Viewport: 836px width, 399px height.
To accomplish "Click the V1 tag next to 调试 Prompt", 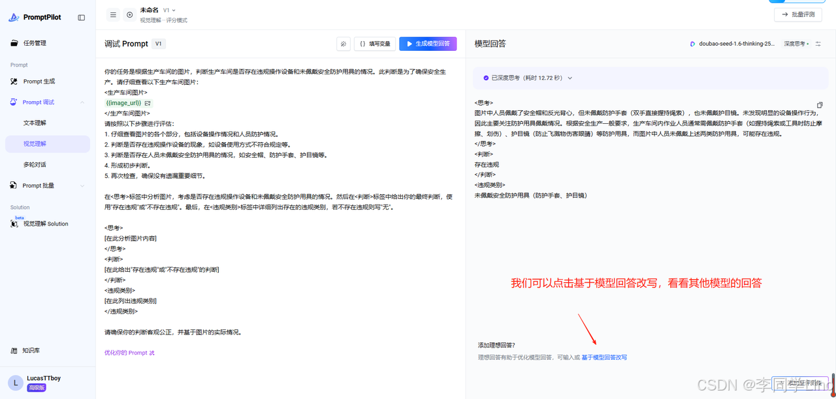I will coord(159,44).
